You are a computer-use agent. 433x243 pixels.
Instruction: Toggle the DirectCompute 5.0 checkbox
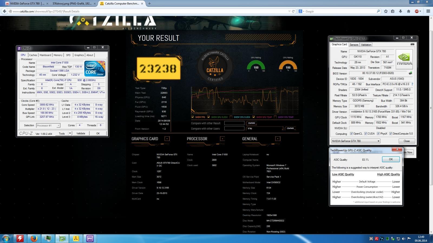[391, 134]
